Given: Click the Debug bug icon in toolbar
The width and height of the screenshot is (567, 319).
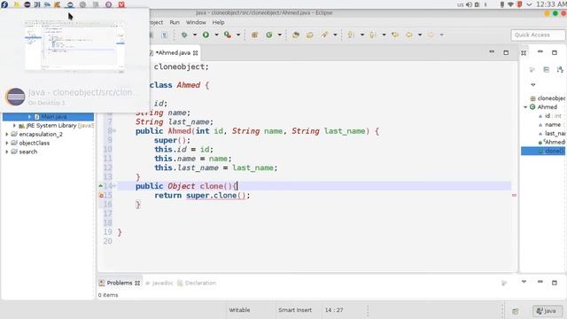Looking at the screenshot, I should (184, 35).
